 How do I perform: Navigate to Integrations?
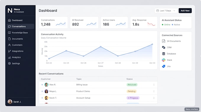(20, 51)
